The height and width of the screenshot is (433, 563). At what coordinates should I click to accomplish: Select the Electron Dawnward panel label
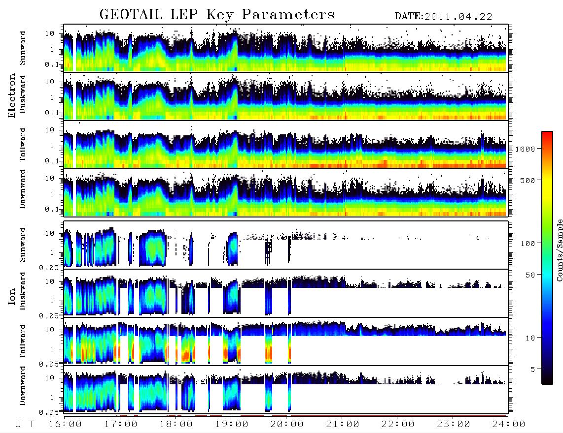tap(23, 189)
